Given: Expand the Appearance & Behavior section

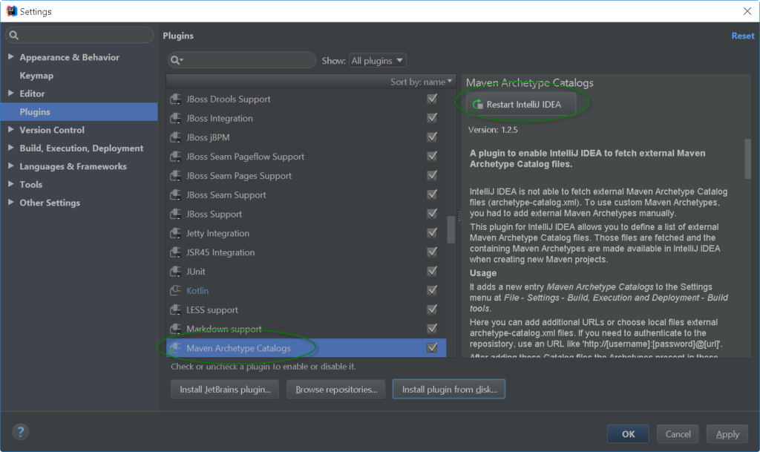Looking at the screenshot, I should (10, 56).
